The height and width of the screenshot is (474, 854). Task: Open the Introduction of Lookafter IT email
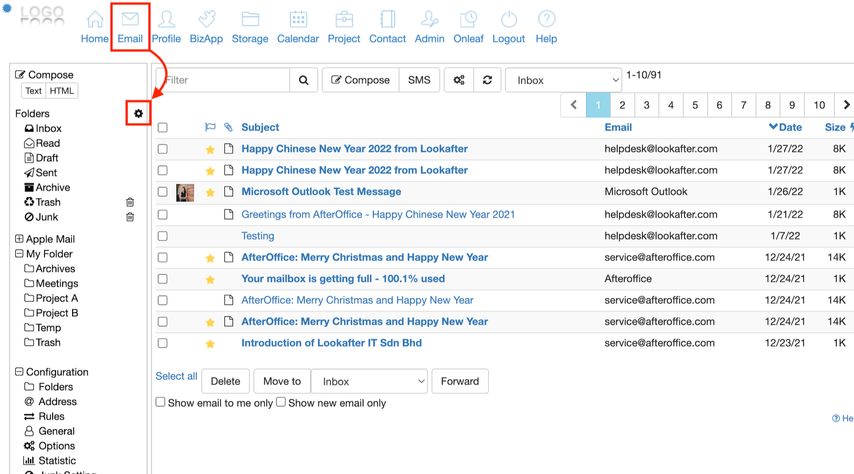click(x=331, y=343)
